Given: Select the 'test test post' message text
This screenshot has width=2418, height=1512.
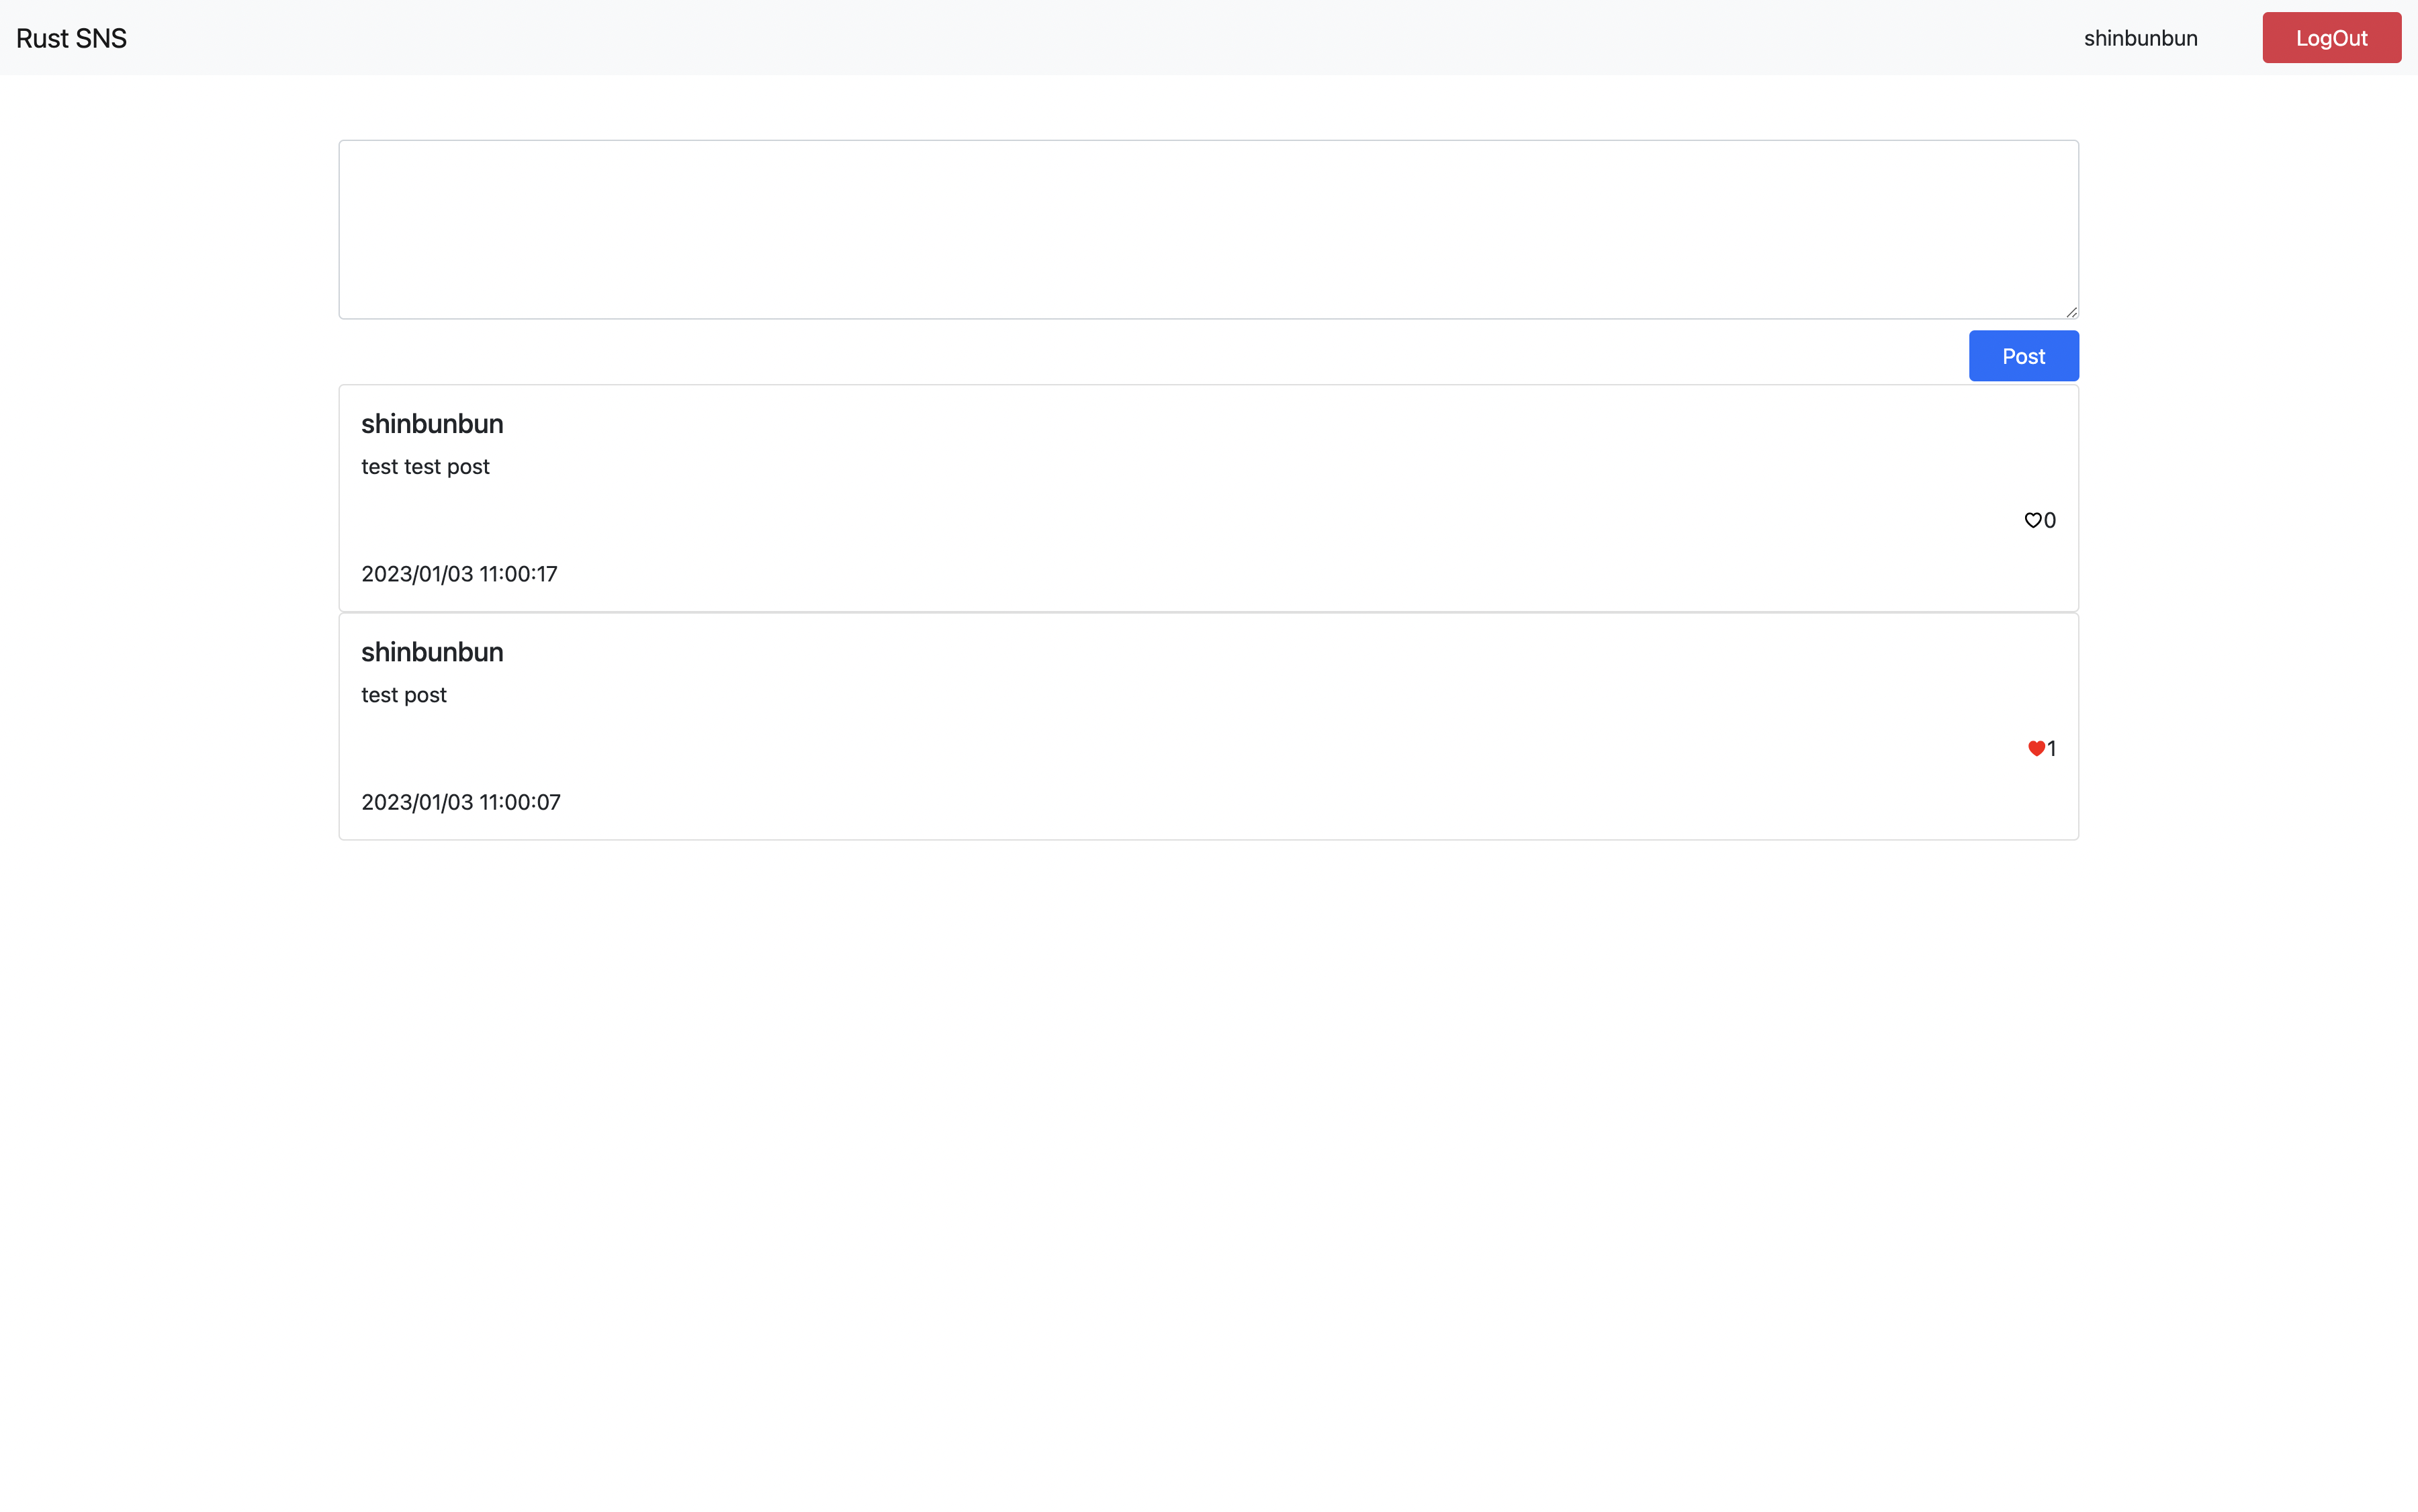Looking at the screenshot, I should pos(425,467).
